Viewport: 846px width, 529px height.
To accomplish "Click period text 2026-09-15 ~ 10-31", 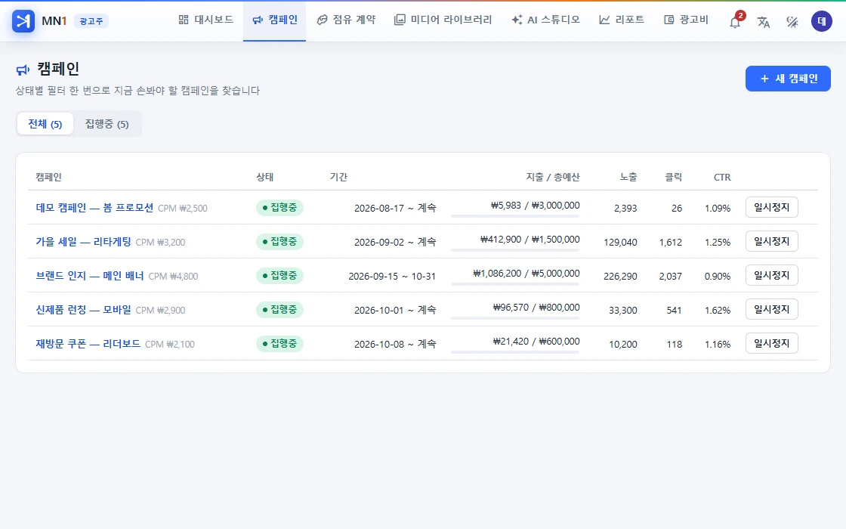I will [392, 277].
